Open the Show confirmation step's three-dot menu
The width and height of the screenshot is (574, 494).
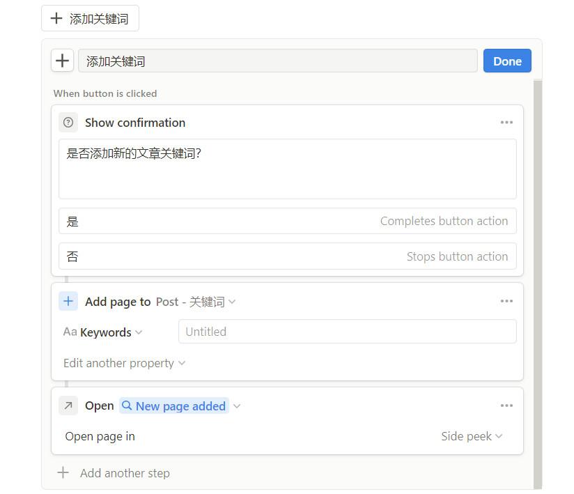click(x=506, y=122)
